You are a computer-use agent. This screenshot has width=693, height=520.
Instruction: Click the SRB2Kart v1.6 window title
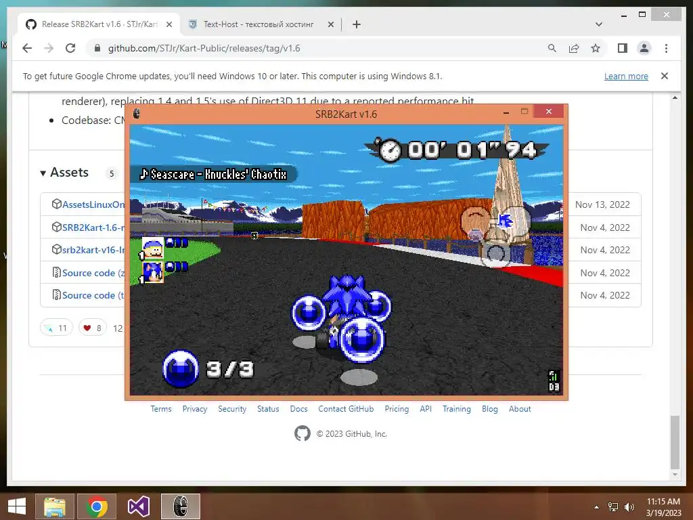coord(346,114)
